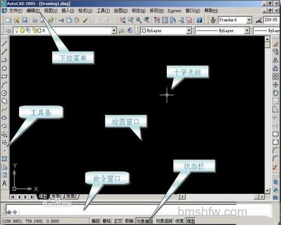The height and width of the screenshot is (225, 281).
Task: Toggle the layer on/off lightbulb icon
Action: [x=17, y=31]
